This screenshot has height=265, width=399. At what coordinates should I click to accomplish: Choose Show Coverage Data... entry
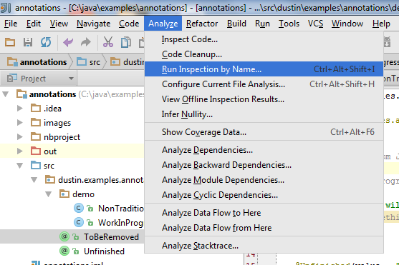(x=264, y=132)
